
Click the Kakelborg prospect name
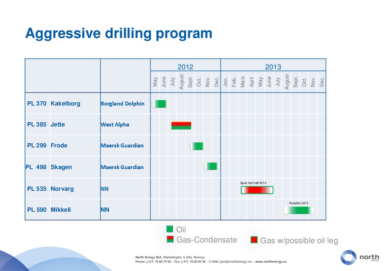click(x=66, y=103)
